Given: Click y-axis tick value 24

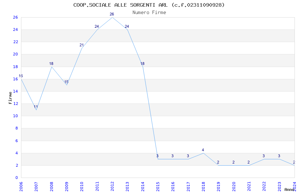Looking at the screenshot, I should 15,29.
